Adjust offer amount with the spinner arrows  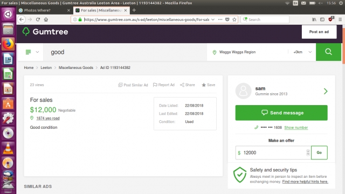[308, 153]
